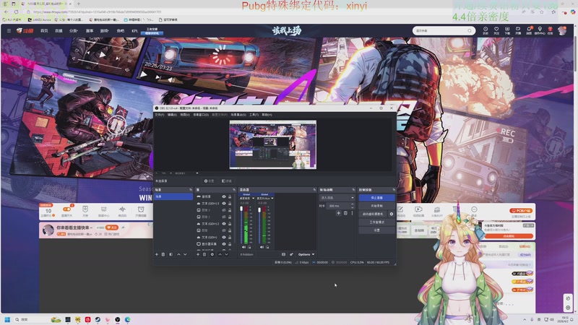The width and height of the screenshot is (578, 325).
Task: Click source Properties button under preview
Action: tap(210, 181)
